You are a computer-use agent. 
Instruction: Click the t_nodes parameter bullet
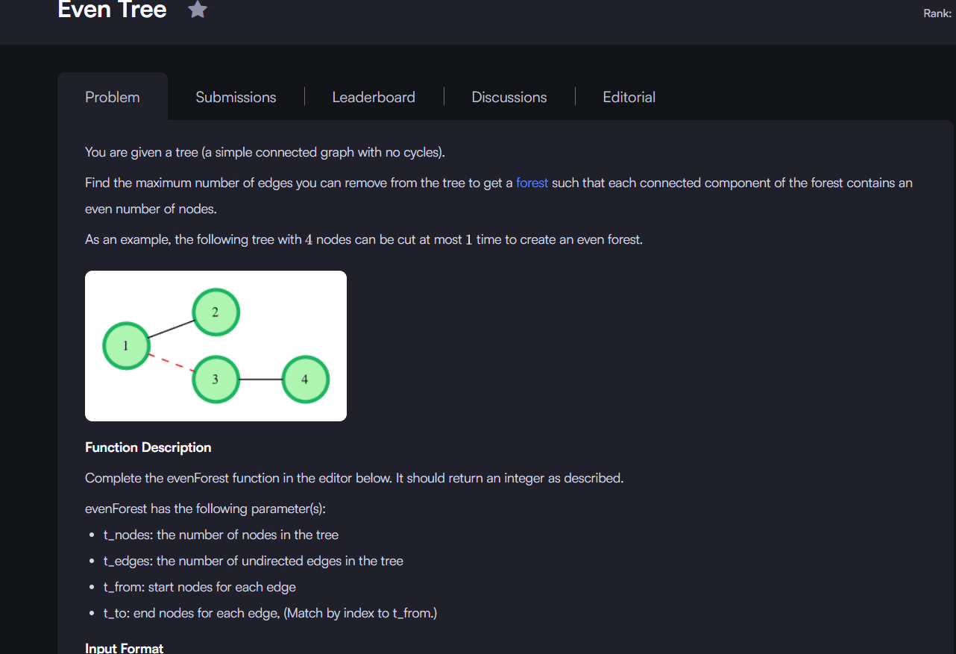(221, 535)
